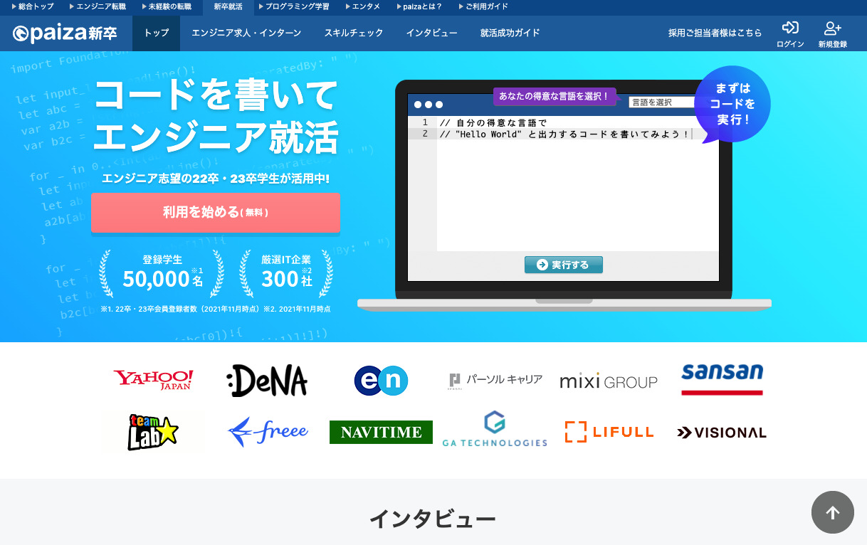Click the scroll-to-top arrow button
The image size is (867, 545).
(833, 512)
